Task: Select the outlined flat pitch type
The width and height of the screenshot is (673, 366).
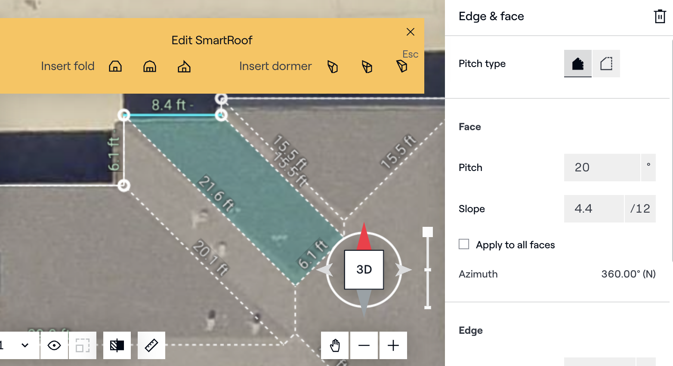Action: (606, 64)
